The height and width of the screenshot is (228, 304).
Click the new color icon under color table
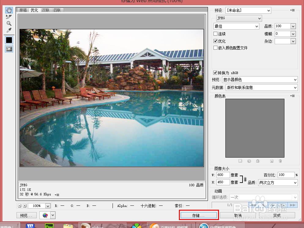click(x=272, y=161)
